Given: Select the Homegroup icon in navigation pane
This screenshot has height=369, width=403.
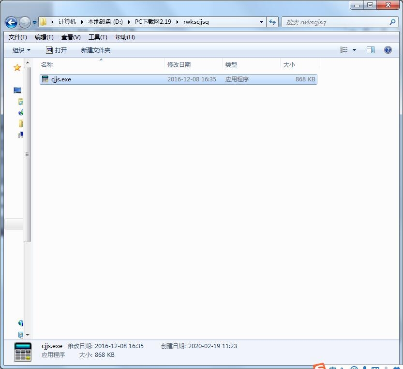Looking at the screenshot, I should (21, 112).
